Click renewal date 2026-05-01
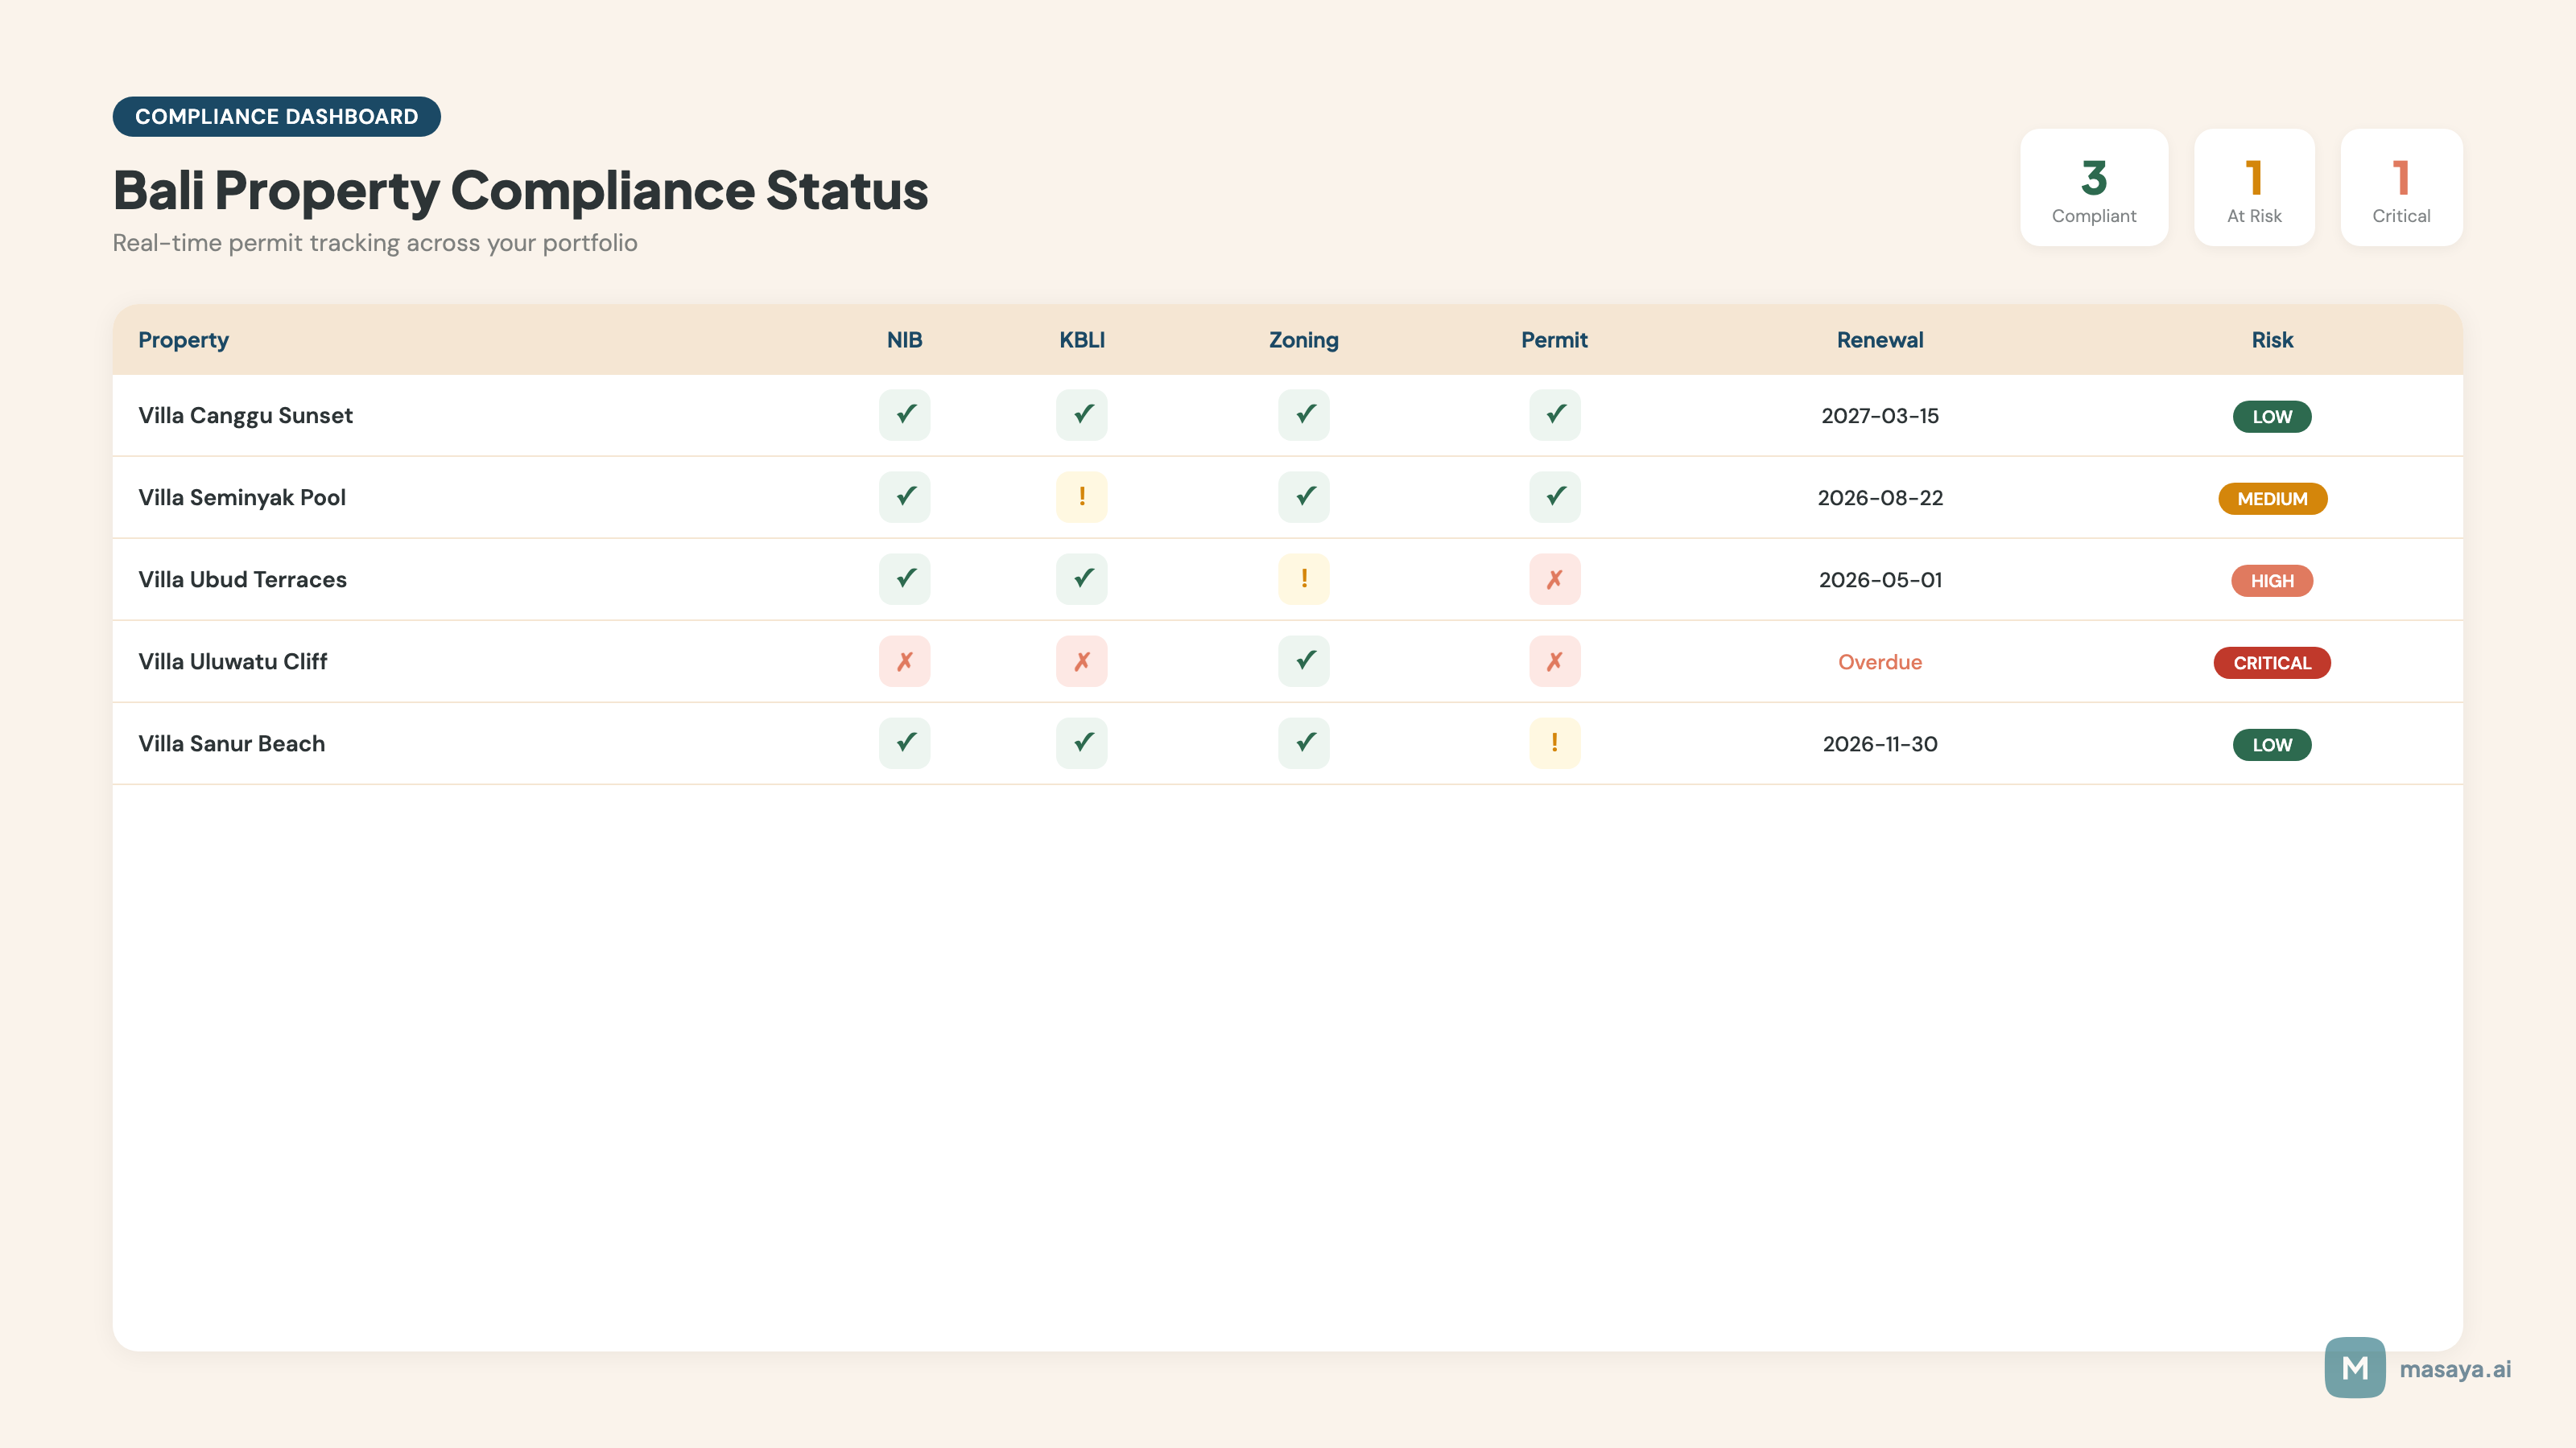 click(1880, 579)
